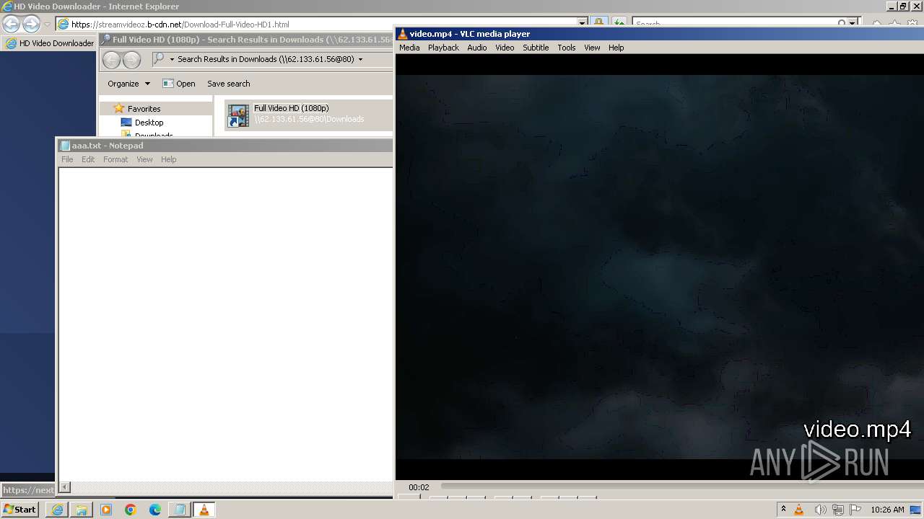
Task: Open Notepad's View menu
Action: pos(144,159)
